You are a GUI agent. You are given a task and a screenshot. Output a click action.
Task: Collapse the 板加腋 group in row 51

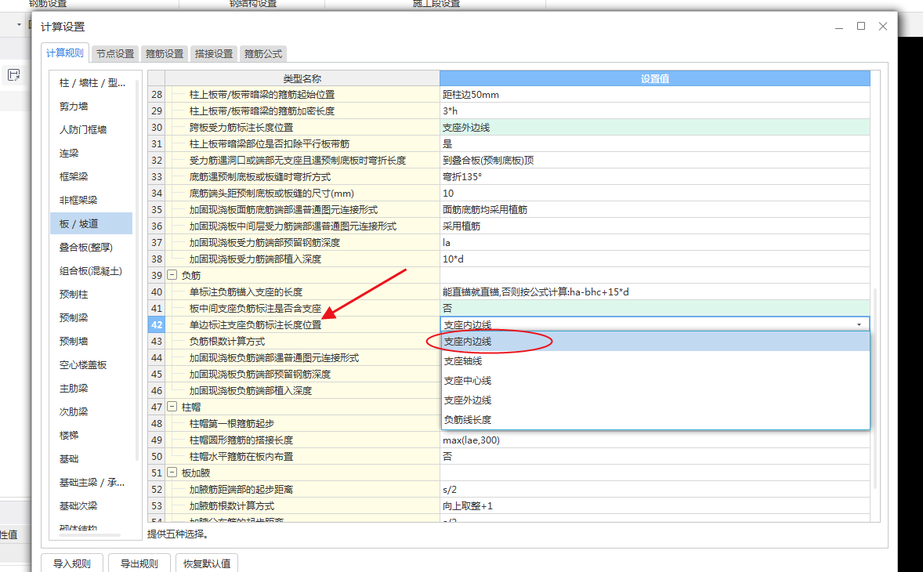coord(172,472)
